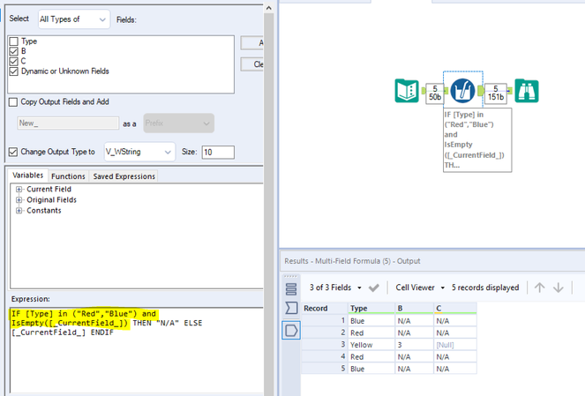The image size is (585, 396).
Task: Enable Copy Output Fields and Add
Action: [13, 101]
